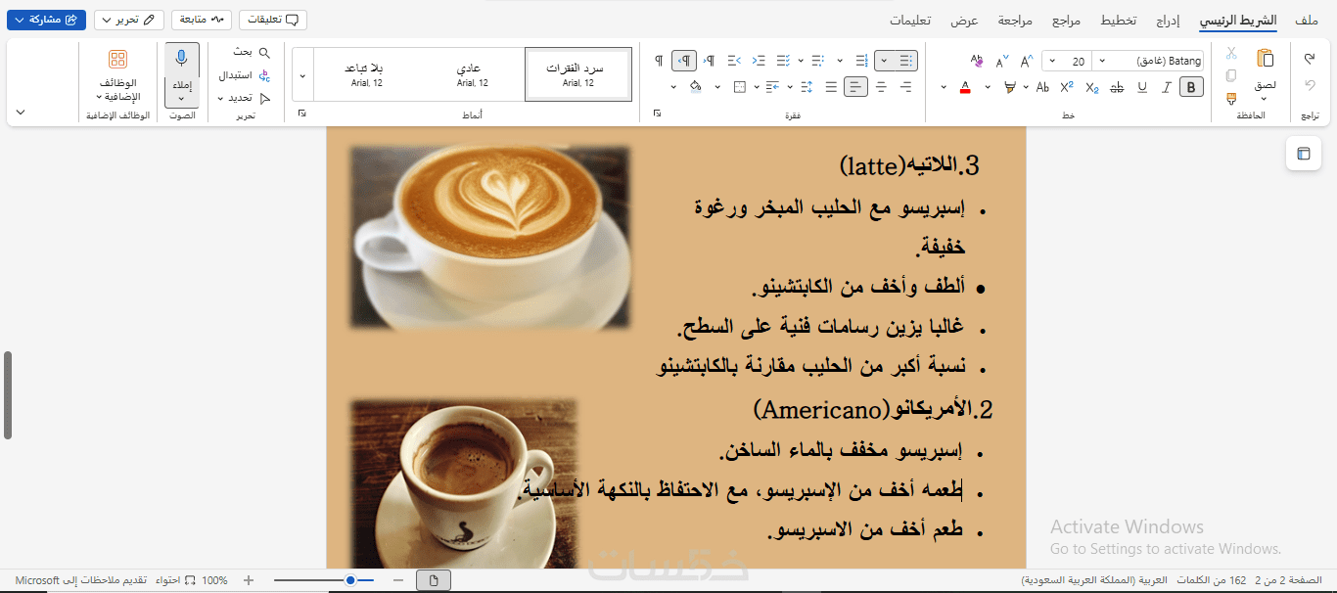1337x593 pixels.
Task: Increase font size with the A-up icon
Action: 1027,62
